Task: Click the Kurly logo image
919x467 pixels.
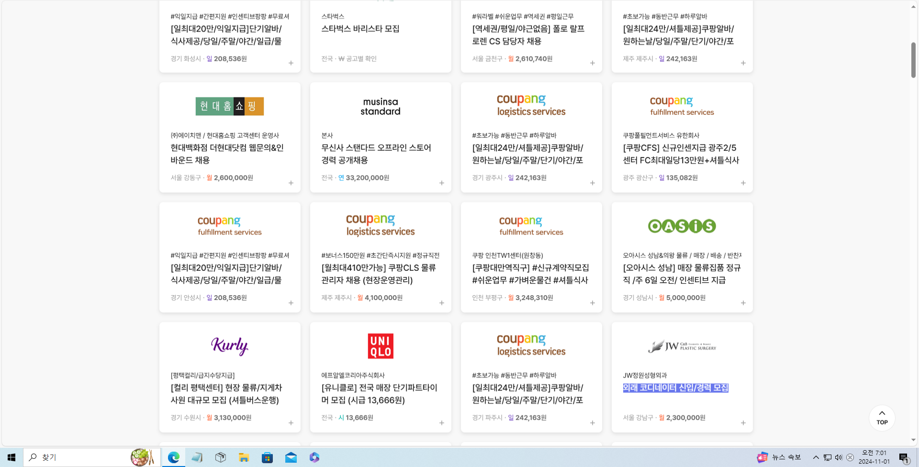Action: pos(230,346)
